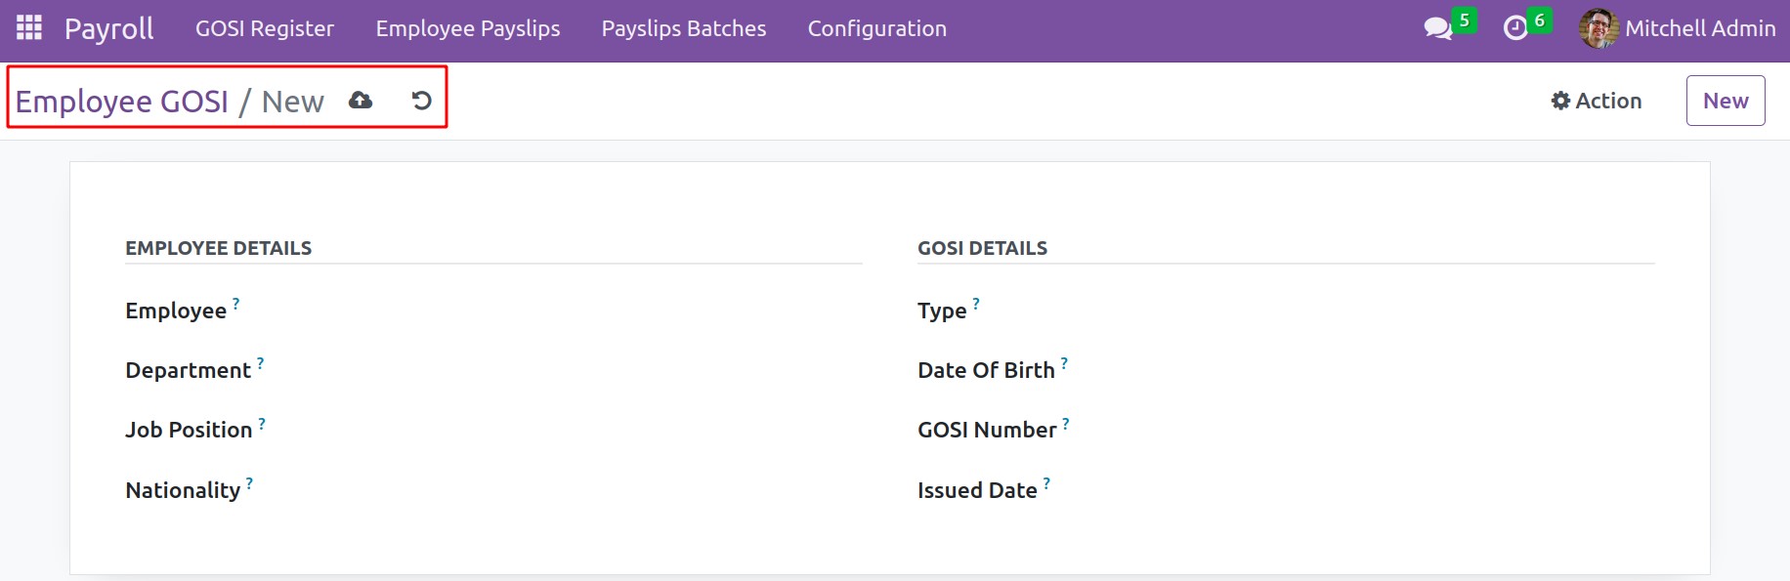Viewport: 1790px width, 581px height.
Task: Click Mitchell Admin's avatar picture
Action: coord(1598,28)
